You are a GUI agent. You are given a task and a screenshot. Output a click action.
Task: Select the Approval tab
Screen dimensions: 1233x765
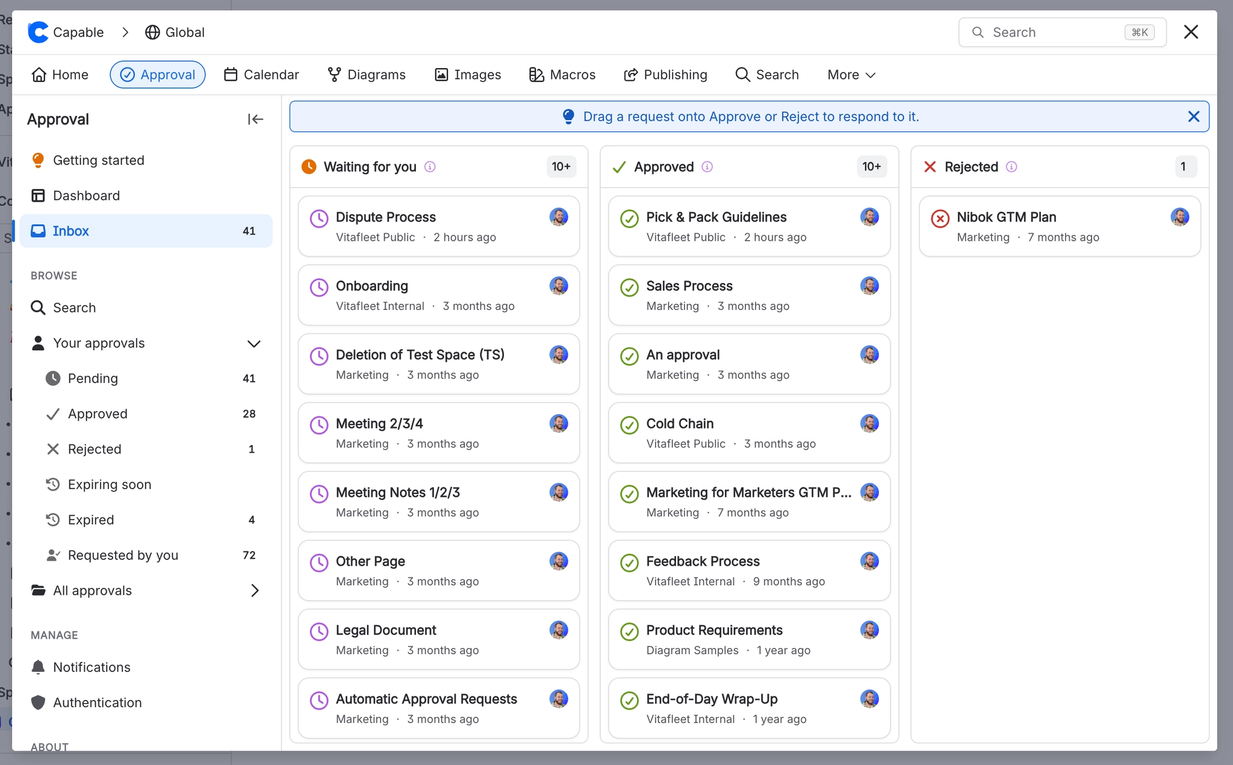coord(158,75)
